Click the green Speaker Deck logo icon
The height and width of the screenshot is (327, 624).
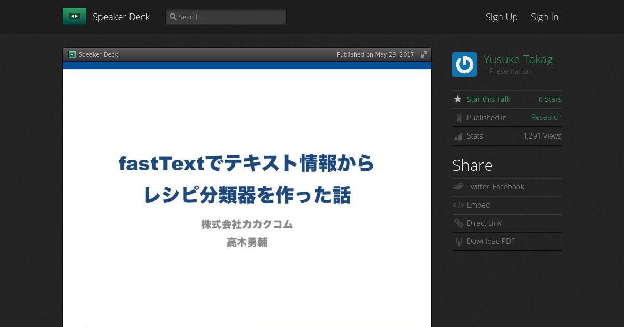[x=74, y=17]
